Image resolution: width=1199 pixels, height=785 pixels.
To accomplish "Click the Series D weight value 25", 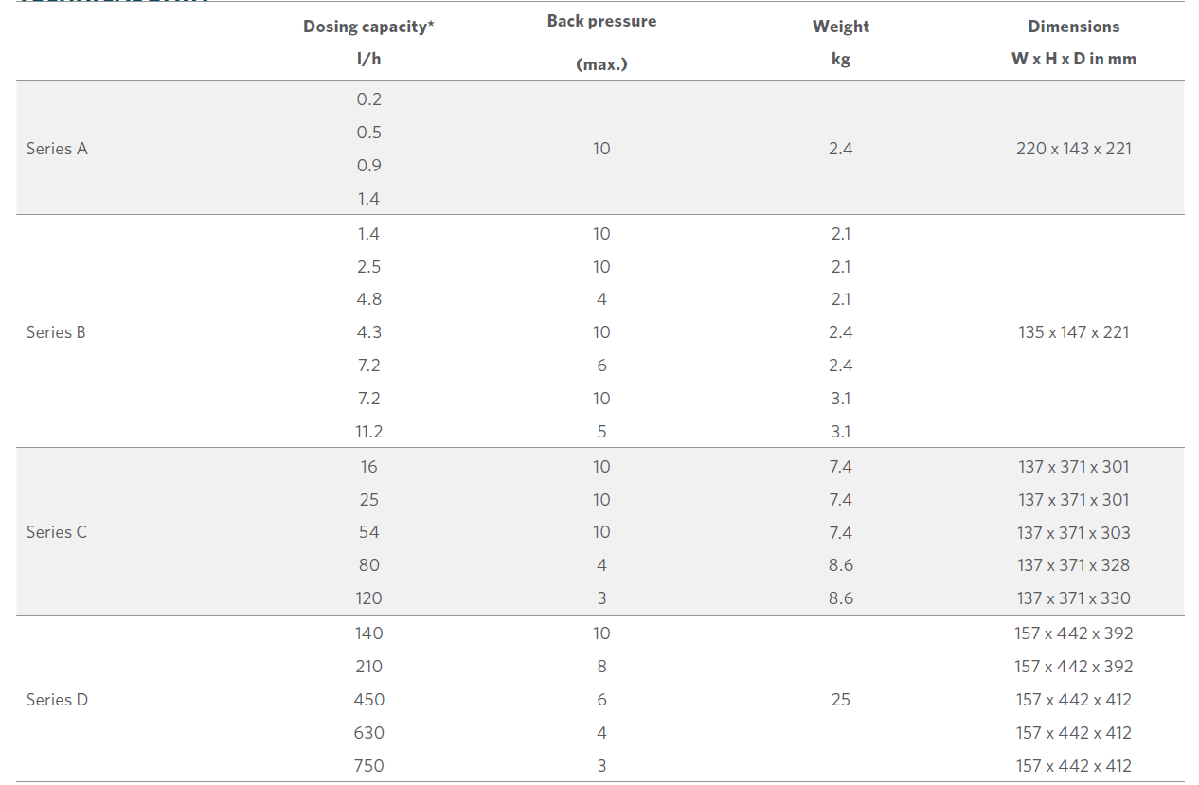I will tap(841, 700).
